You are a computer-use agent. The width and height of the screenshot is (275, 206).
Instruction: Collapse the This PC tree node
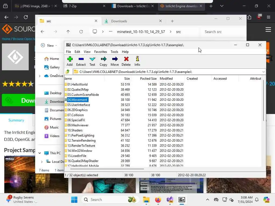pyautogui.click(x=40, y=153)
